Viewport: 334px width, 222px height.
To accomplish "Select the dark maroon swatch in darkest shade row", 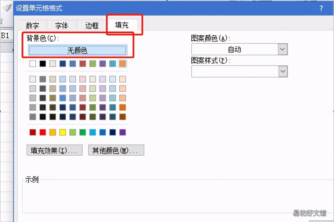I will 83,117.
